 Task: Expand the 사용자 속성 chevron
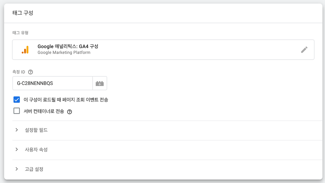point(17,149)
